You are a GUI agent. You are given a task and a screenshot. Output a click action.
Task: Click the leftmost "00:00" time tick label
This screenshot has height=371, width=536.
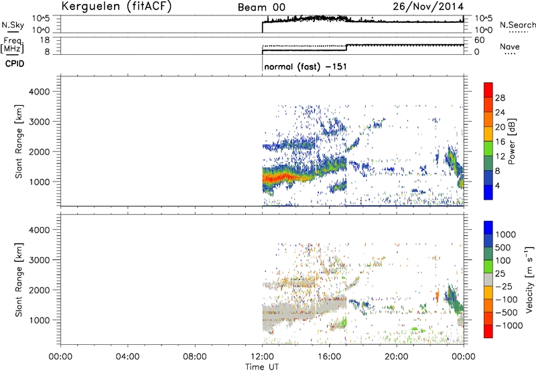[60, 357]
